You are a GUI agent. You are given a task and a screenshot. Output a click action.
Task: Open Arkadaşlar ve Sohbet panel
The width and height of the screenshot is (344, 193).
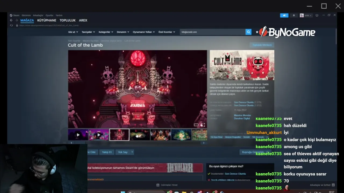click(322, 185)
